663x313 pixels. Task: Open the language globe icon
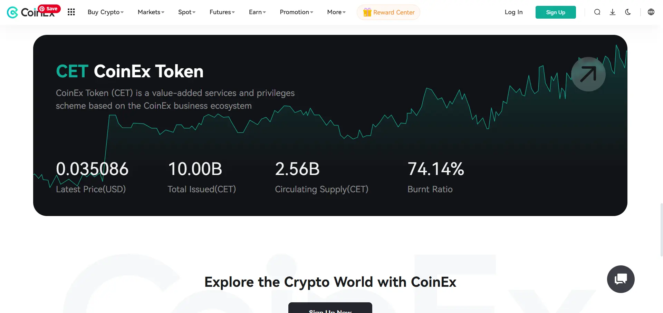651,12
